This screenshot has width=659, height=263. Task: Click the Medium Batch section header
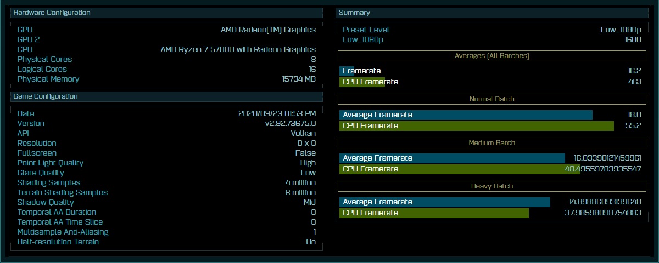492,143
